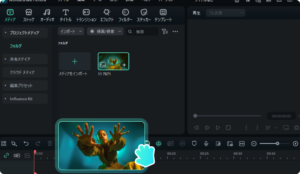The width and height of the screenshot is (300, 174).
Task: Toggle the green timeline snapping icon
Action: pyautogui.click(x=159, y=144)
